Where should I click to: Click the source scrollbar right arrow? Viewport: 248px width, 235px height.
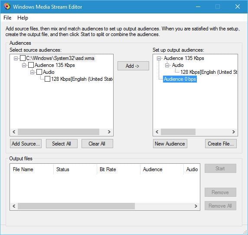(109, 132)
